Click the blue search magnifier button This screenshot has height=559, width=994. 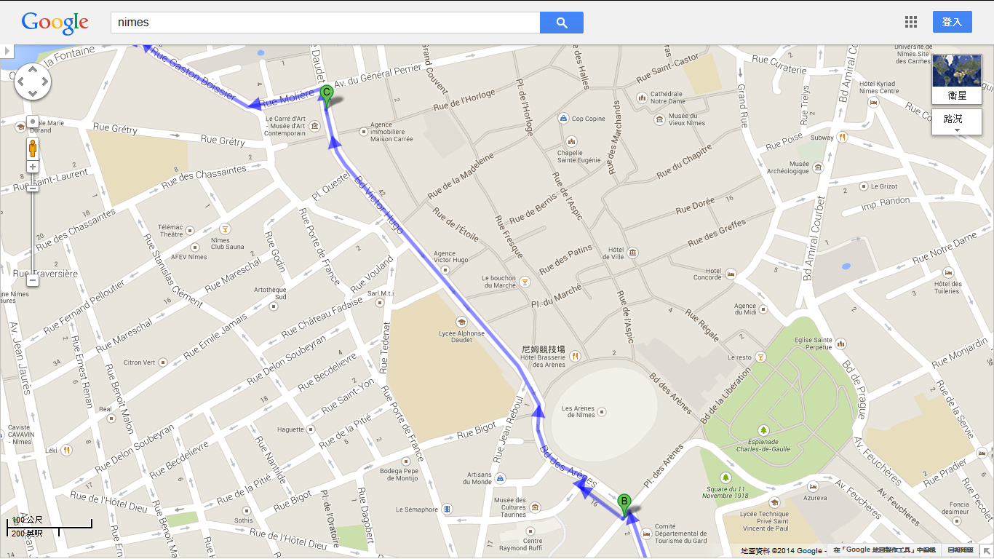tap(561, 23)
